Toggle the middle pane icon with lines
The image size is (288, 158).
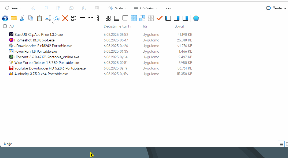pyautogui.click(x=177, y=18)
